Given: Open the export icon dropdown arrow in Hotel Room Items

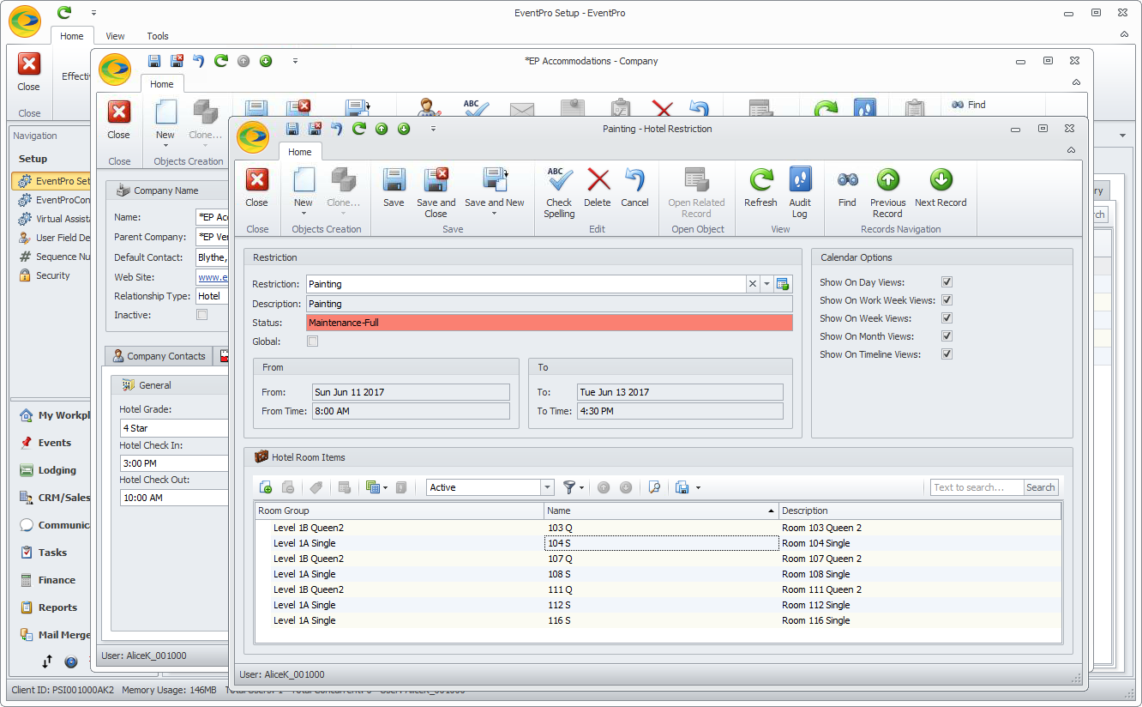Looking at the screenshot, I should click(698, 487).
